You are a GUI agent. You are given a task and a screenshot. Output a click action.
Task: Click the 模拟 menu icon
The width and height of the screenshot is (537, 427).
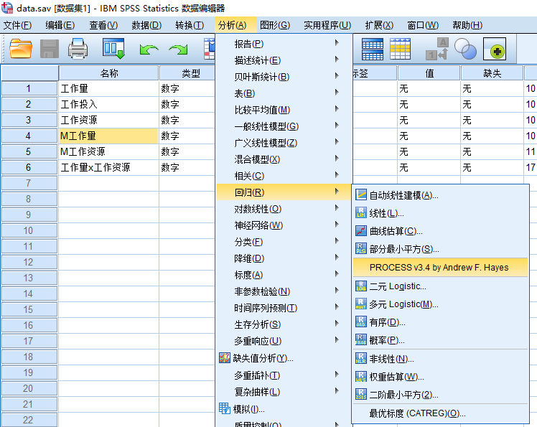[225, 408]
